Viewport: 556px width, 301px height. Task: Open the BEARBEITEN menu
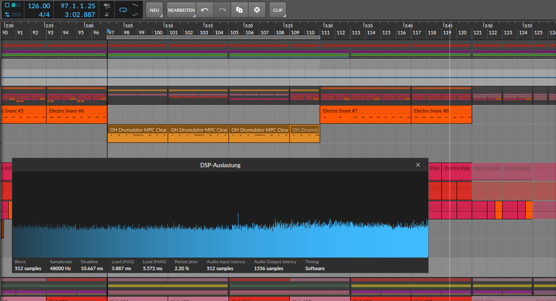181,10
